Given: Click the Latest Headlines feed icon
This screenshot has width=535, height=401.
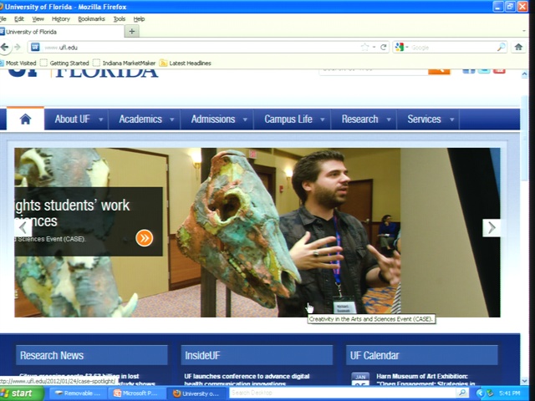Looking at the screenshot, I should pos(164,63).
